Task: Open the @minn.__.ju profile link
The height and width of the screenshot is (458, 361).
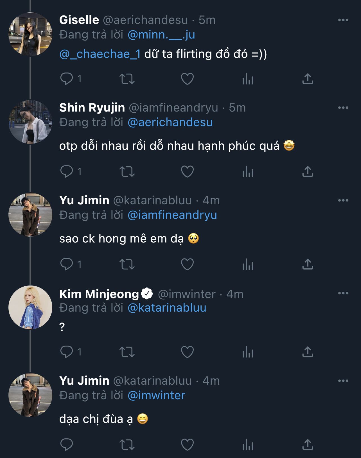Action: [x=161, y=35]
